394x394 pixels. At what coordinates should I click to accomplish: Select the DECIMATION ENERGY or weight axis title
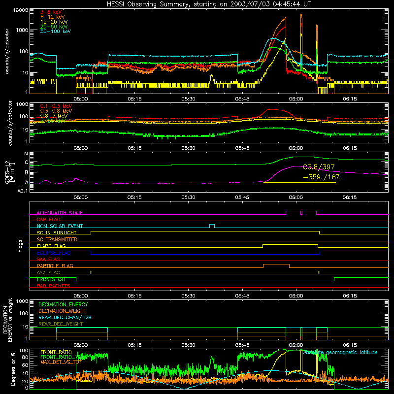[x=7, y=320]
